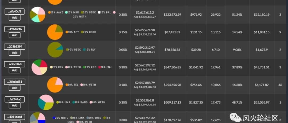Viewport: 288px width, 123px height.
Task: Click the red ENJ legend dot
Action: pyautogui.click(x=100, y=67)
